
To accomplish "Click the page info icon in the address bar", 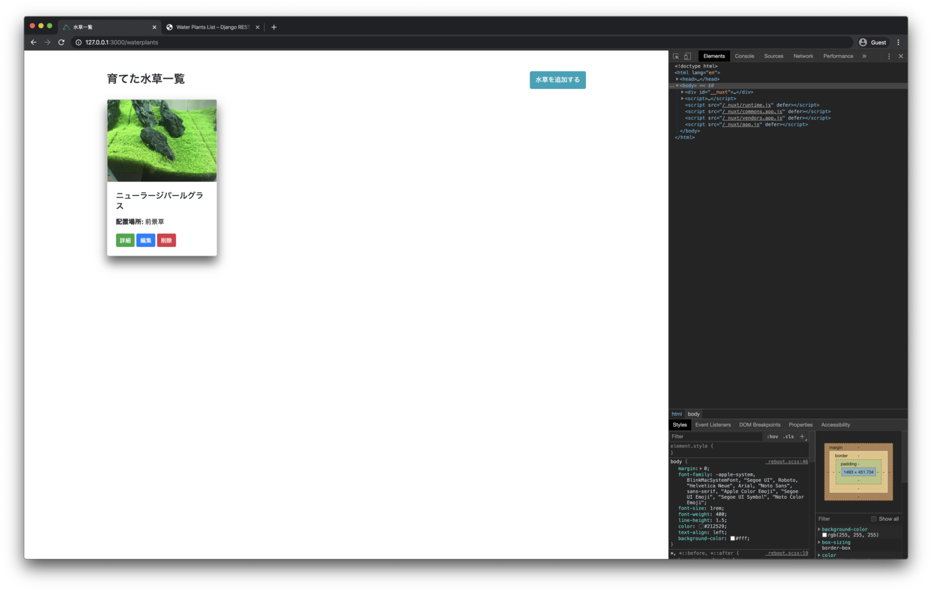I will tap(78, 42).
